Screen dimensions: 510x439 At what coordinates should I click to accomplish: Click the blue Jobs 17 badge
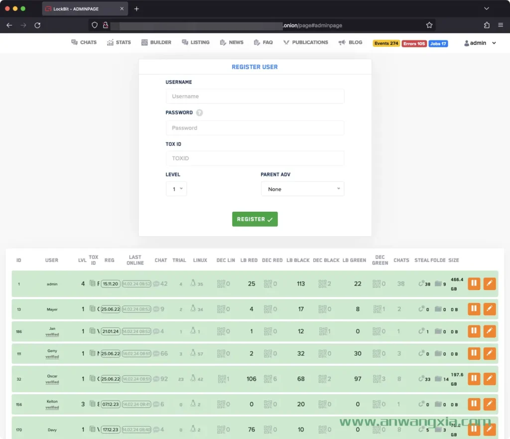pos(438,43)
